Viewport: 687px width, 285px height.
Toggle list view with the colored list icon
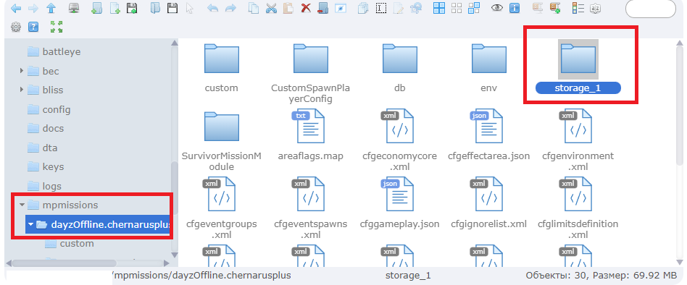pyautogui.click(x=578, y=8)
